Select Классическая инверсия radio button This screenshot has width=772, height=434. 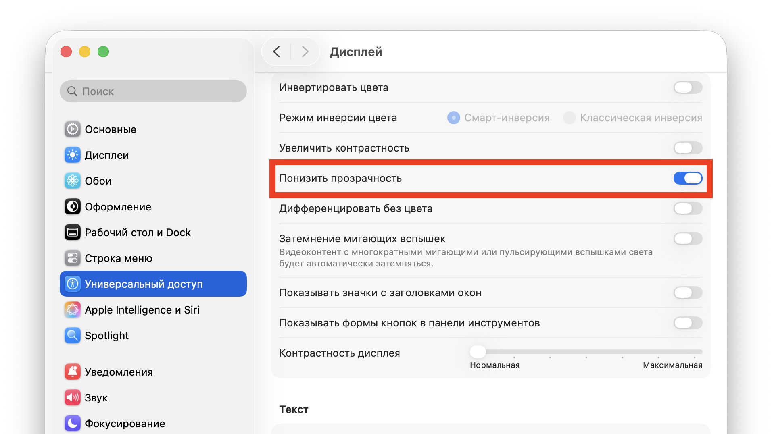pyautogui.click(x=569, y=118)
